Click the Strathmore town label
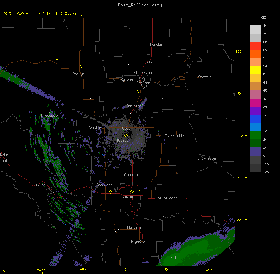 click(x=168, y=198)
